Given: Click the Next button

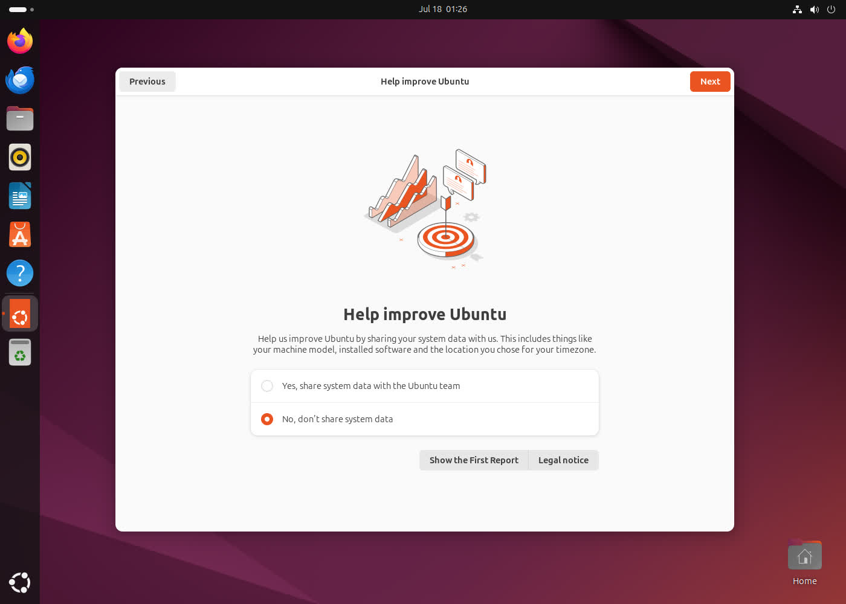Looking at the screenshot, I should tap(710, 82).
